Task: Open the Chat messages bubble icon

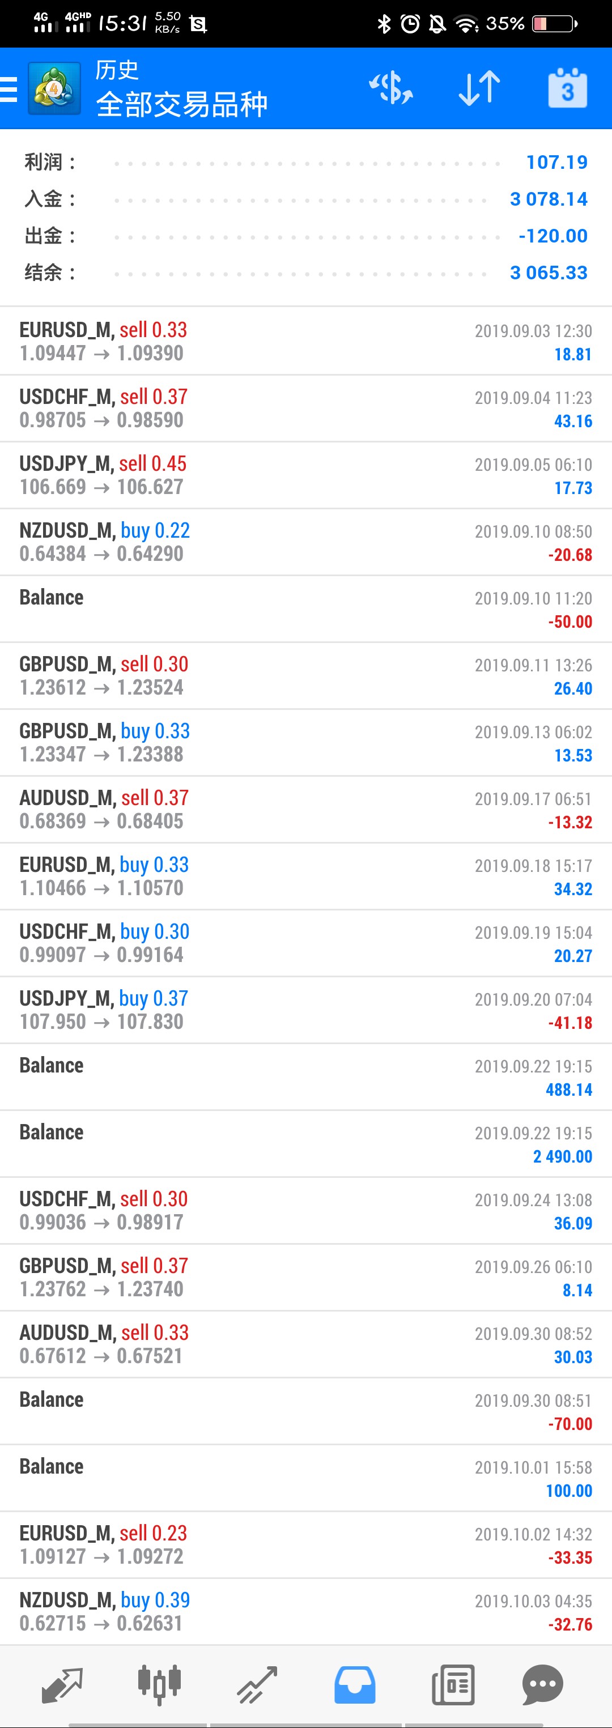Action: point(542,1684)
